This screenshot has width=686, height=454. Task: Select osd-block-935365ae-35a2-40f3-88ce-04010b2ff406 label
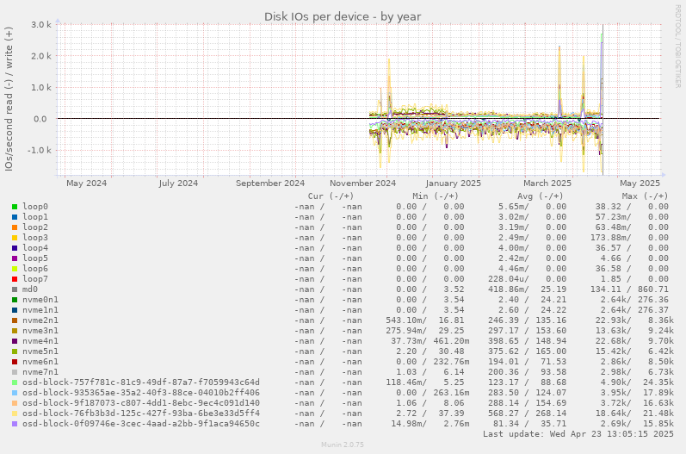141,393
